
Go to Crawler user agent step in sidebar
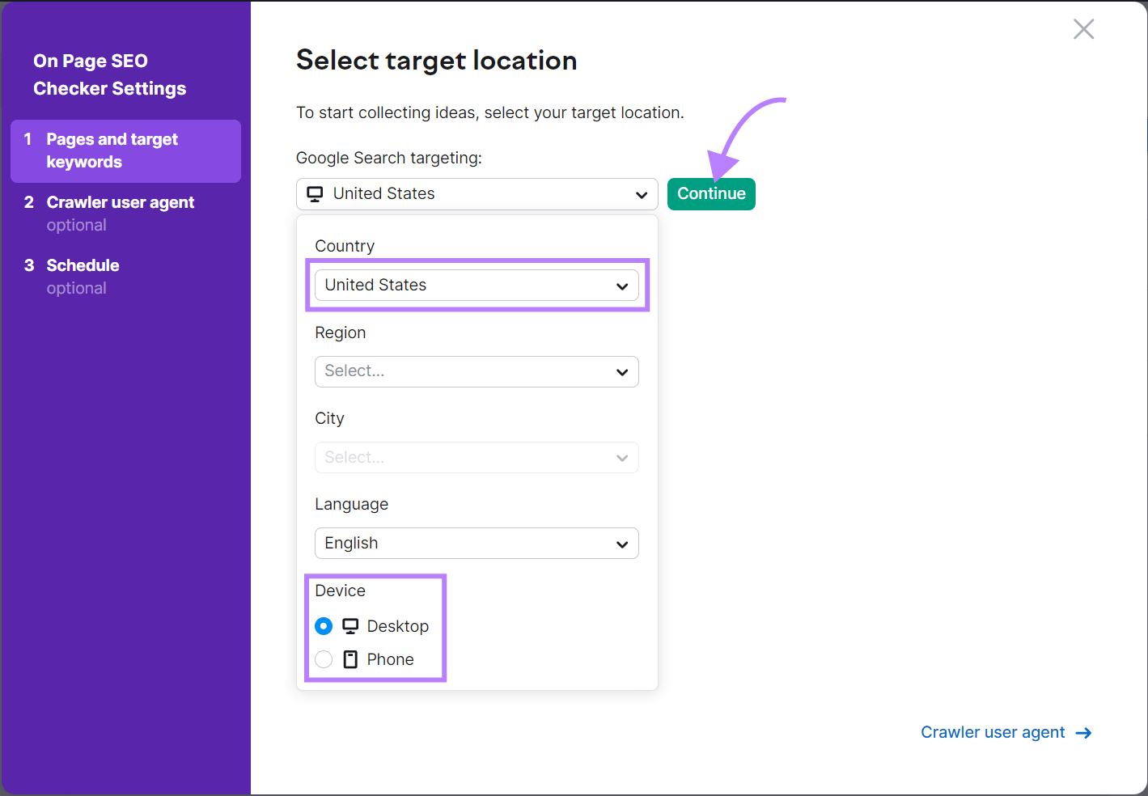pyautogui.click(x=125, y=214)
